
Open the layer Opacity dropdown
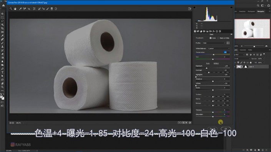click(x=263, y=59)
